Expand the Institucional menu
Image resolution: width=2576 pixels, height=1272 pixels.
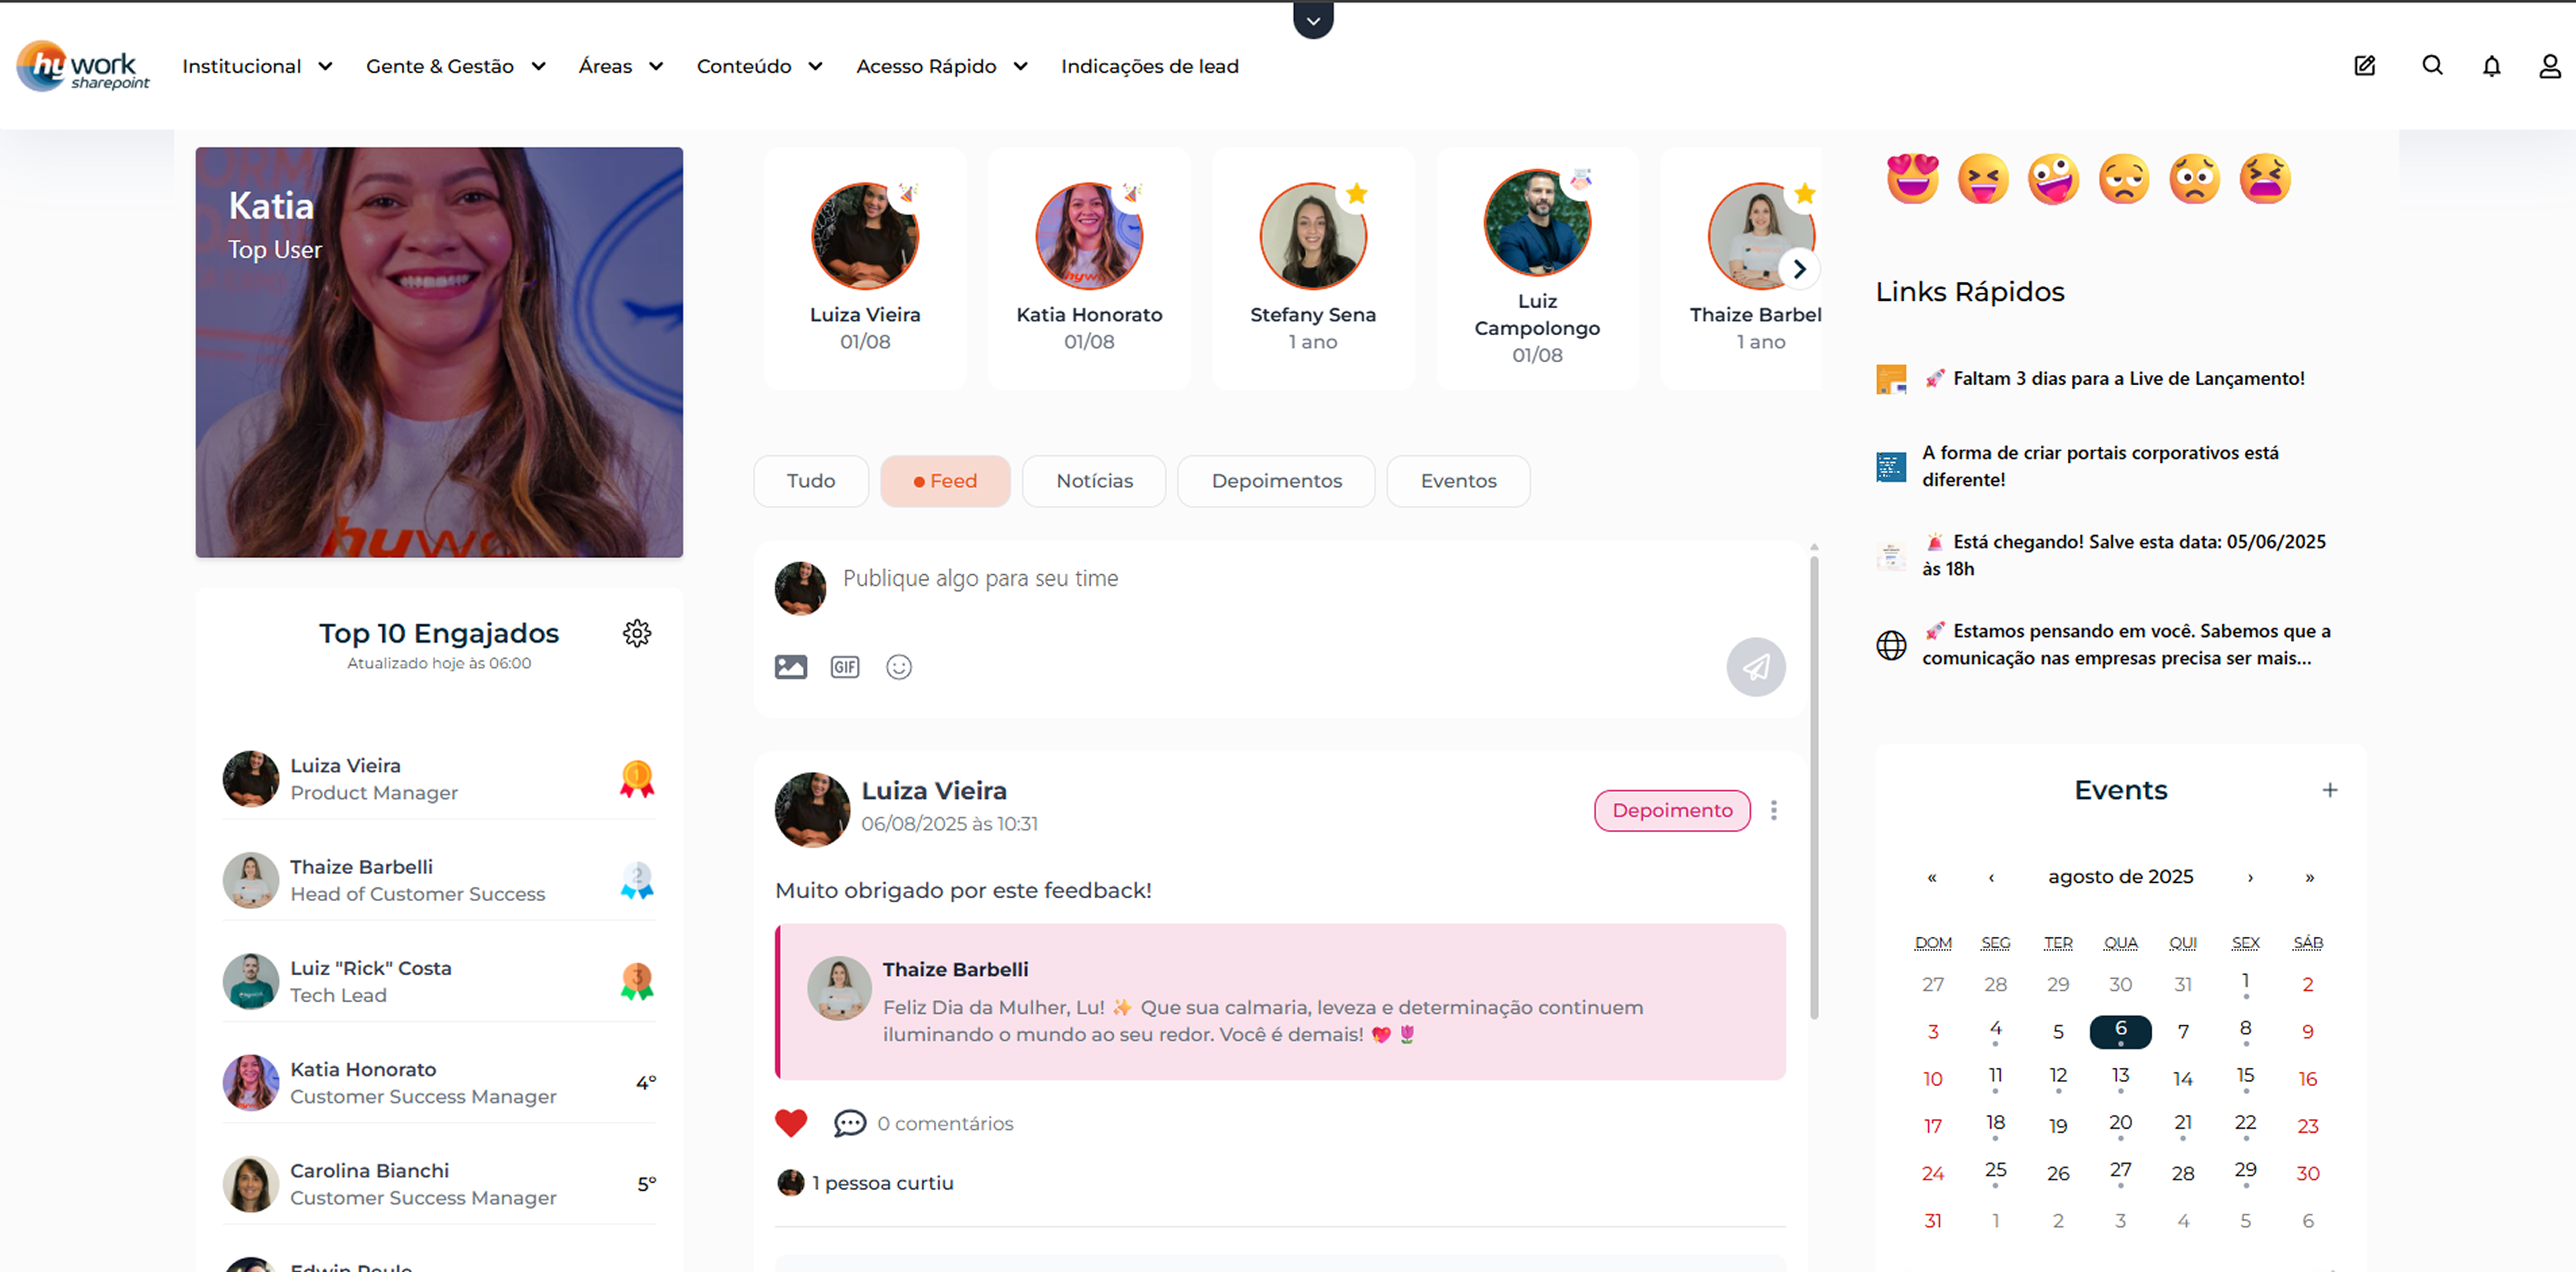coord(257,66)
